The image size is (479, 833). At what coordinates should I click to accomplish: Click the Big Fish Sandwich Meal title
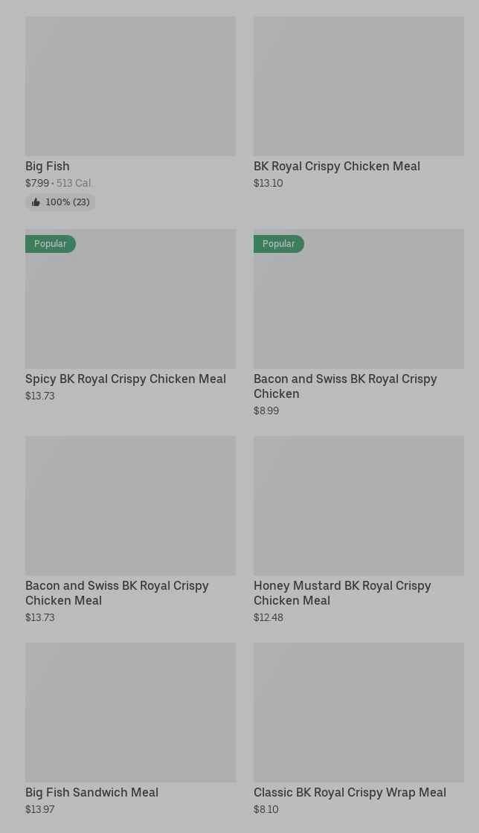click(x=91, y=792)
